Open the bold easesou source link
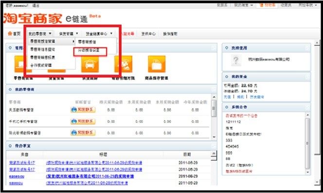The height and width of the screenshot is (193, 323). pyautogui.click(x=17, y=176)
